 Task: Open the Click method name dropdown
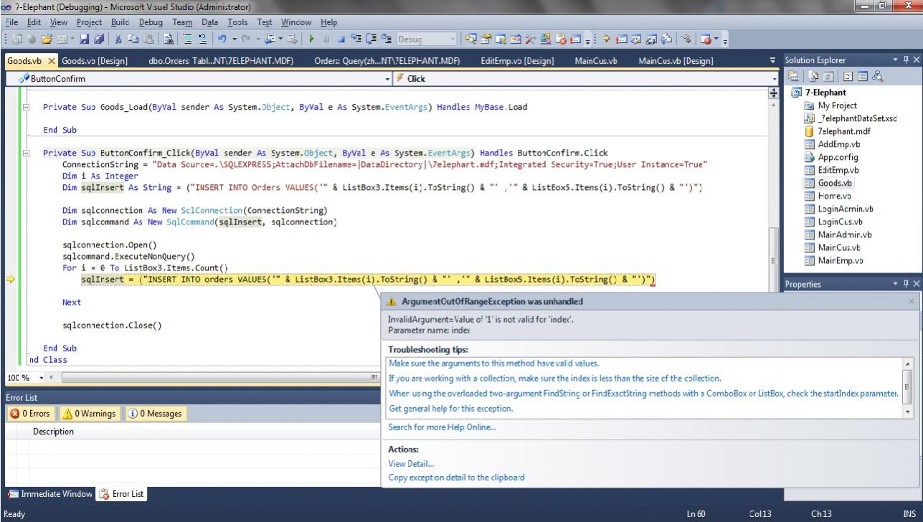coord(775,79)
